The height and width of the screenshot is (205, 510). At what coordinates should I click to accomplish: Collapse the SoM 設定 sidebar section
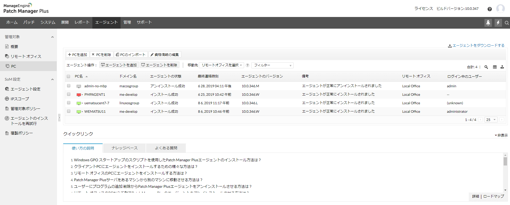pyautogui.click(x=52, y=80)
